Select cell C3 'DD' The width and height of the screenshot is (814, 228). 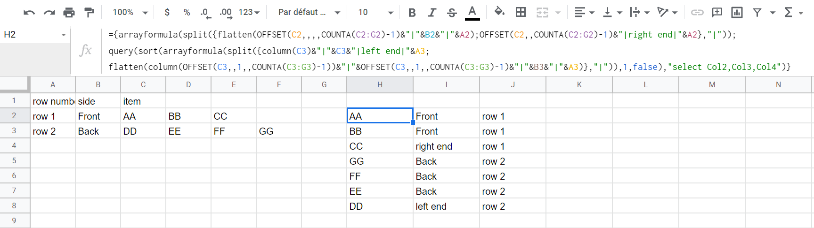click(143, 131)
